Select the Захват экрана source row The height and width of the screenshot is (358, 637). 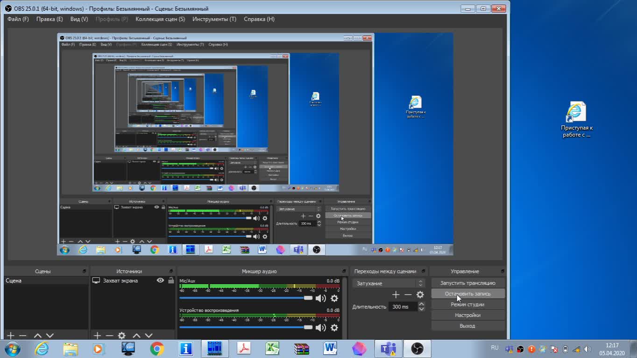[133, 281]
